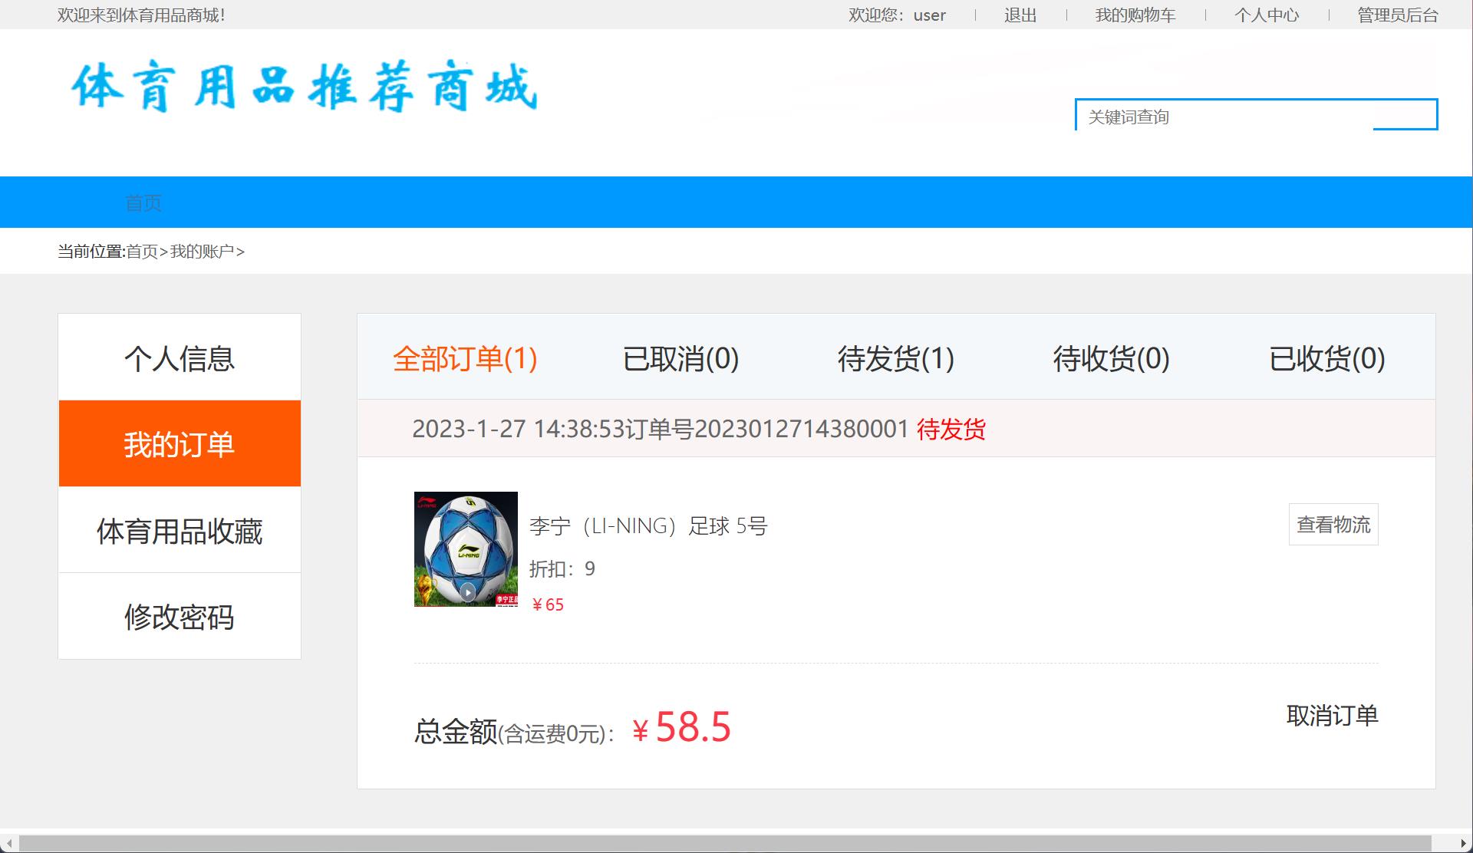
Task: Open 我的购物车 shopping cart
Action: click(x=1135, y=15)
